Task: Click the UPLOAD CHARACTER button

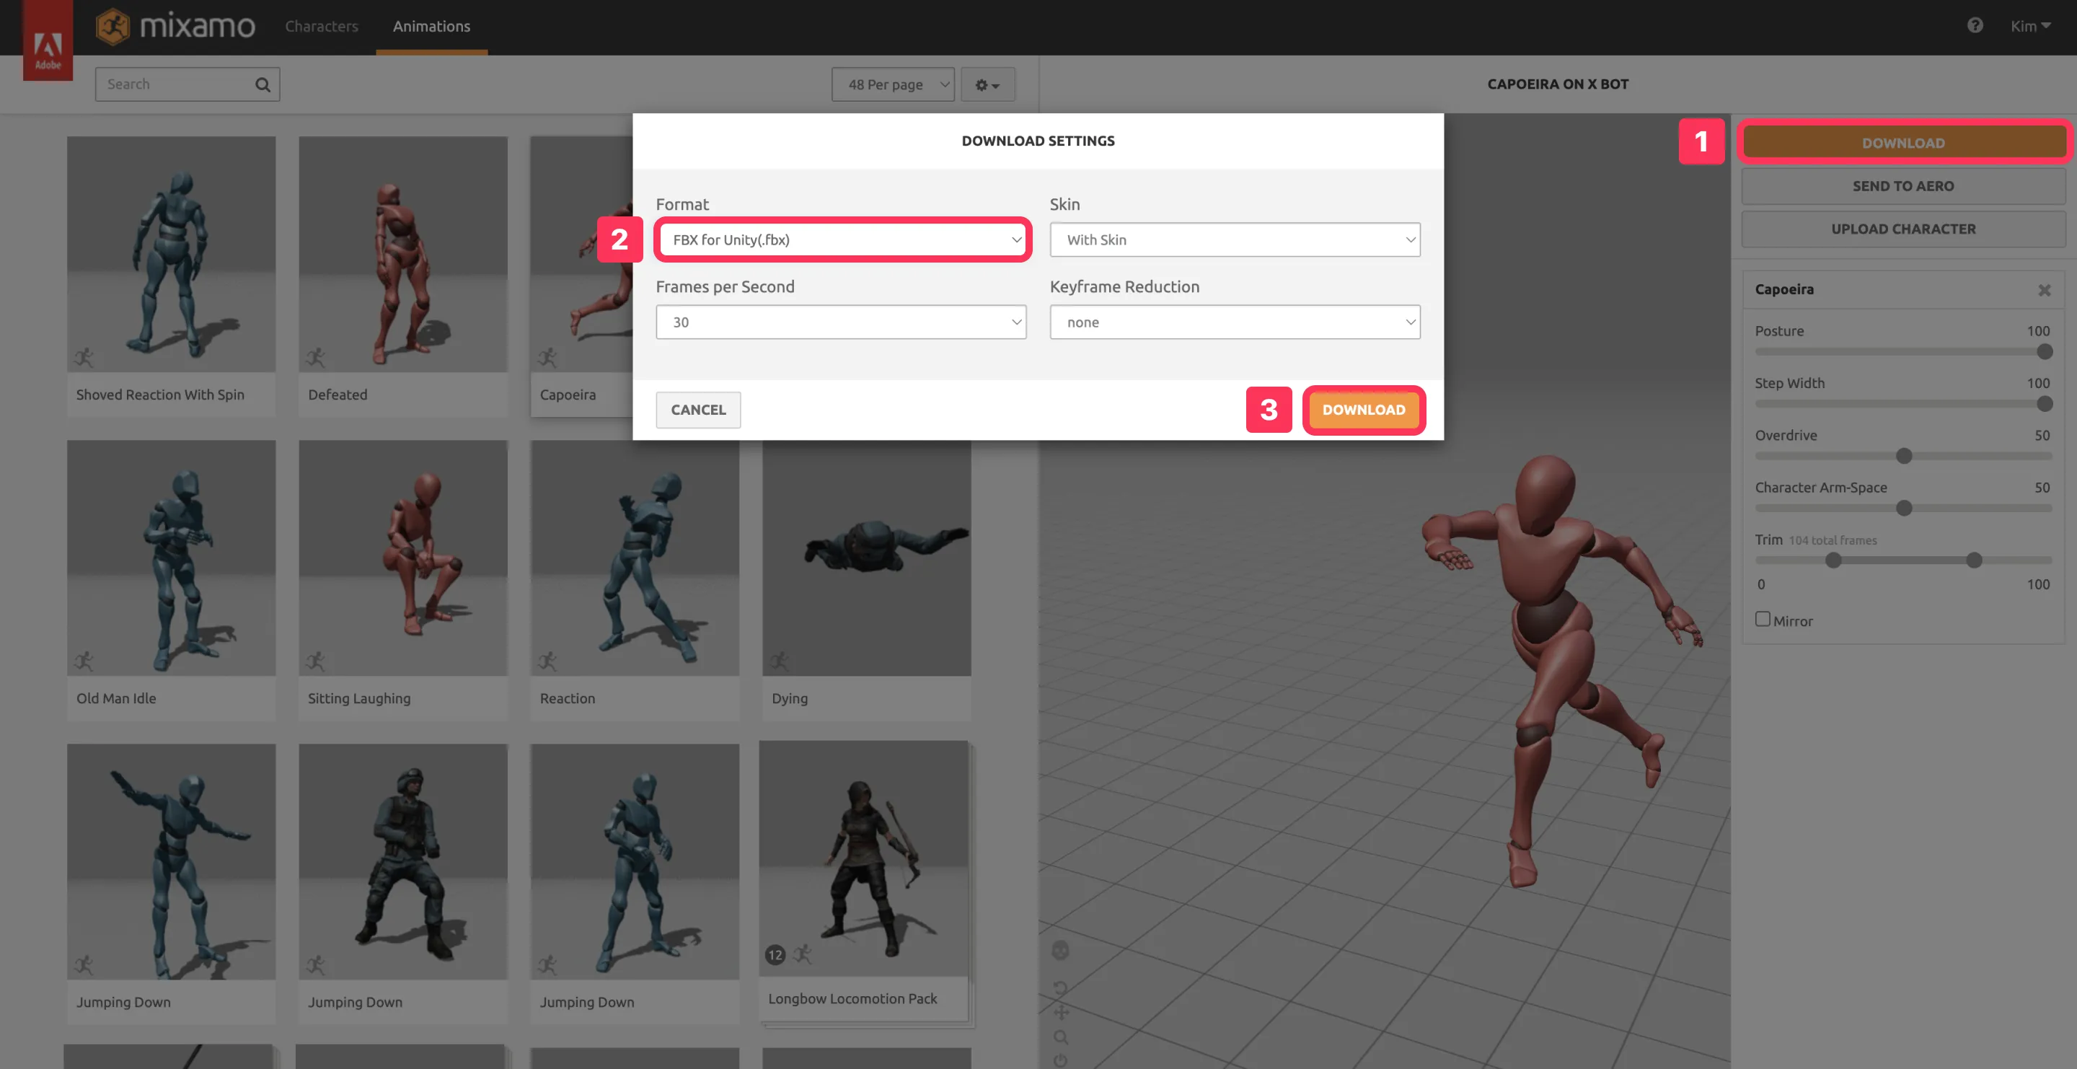Action: coord(1902,229)
